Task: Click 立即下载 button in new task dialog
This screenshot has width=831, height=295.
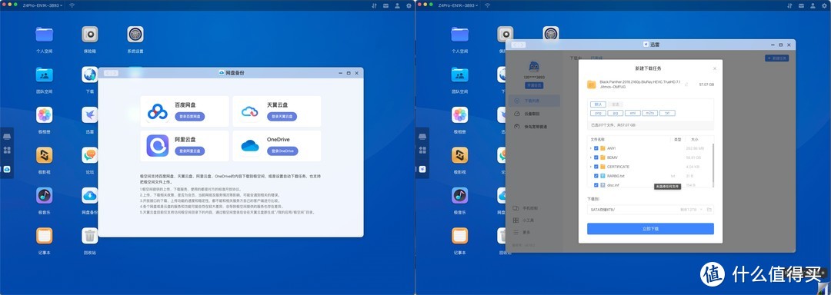Action: point(650,229)
